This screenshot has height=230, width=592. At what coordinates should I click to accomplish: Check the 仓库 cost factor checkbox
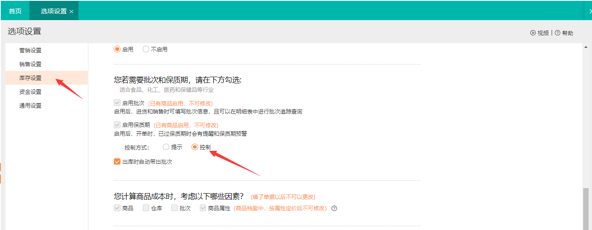(146, 208)
